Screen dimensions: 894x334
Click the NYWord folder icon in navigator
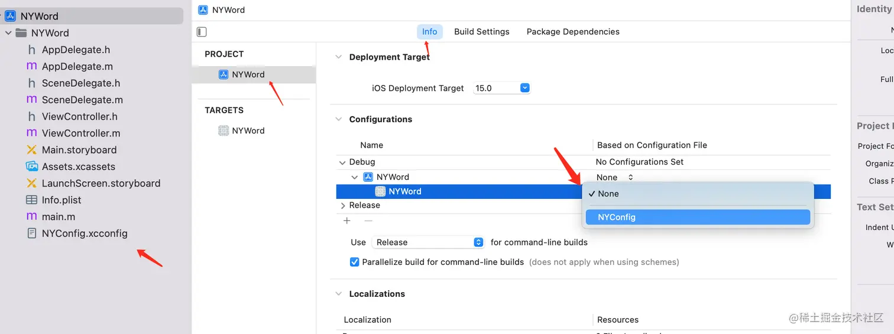pos(21,33)
